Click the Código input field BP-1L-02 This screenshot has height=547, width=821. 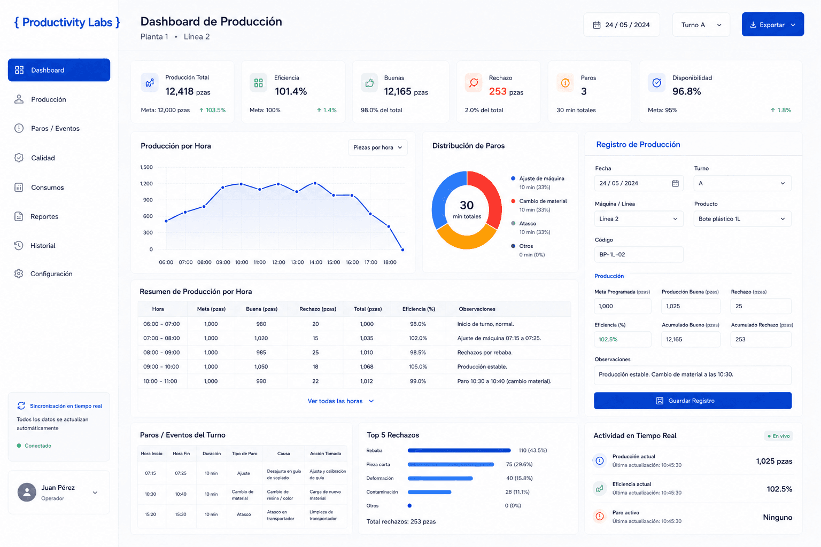(x=639, y=254)
